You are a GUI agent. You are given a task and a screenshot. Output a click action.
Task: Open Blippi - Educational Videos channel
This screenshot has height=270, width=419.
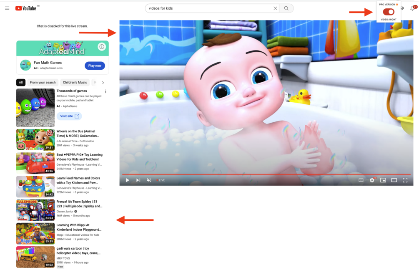point(78,235)
